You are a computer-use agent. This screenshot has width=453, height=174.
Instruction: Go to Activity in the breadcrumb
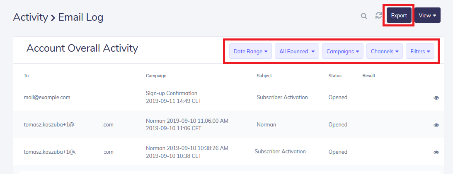[x=30, y=17]
